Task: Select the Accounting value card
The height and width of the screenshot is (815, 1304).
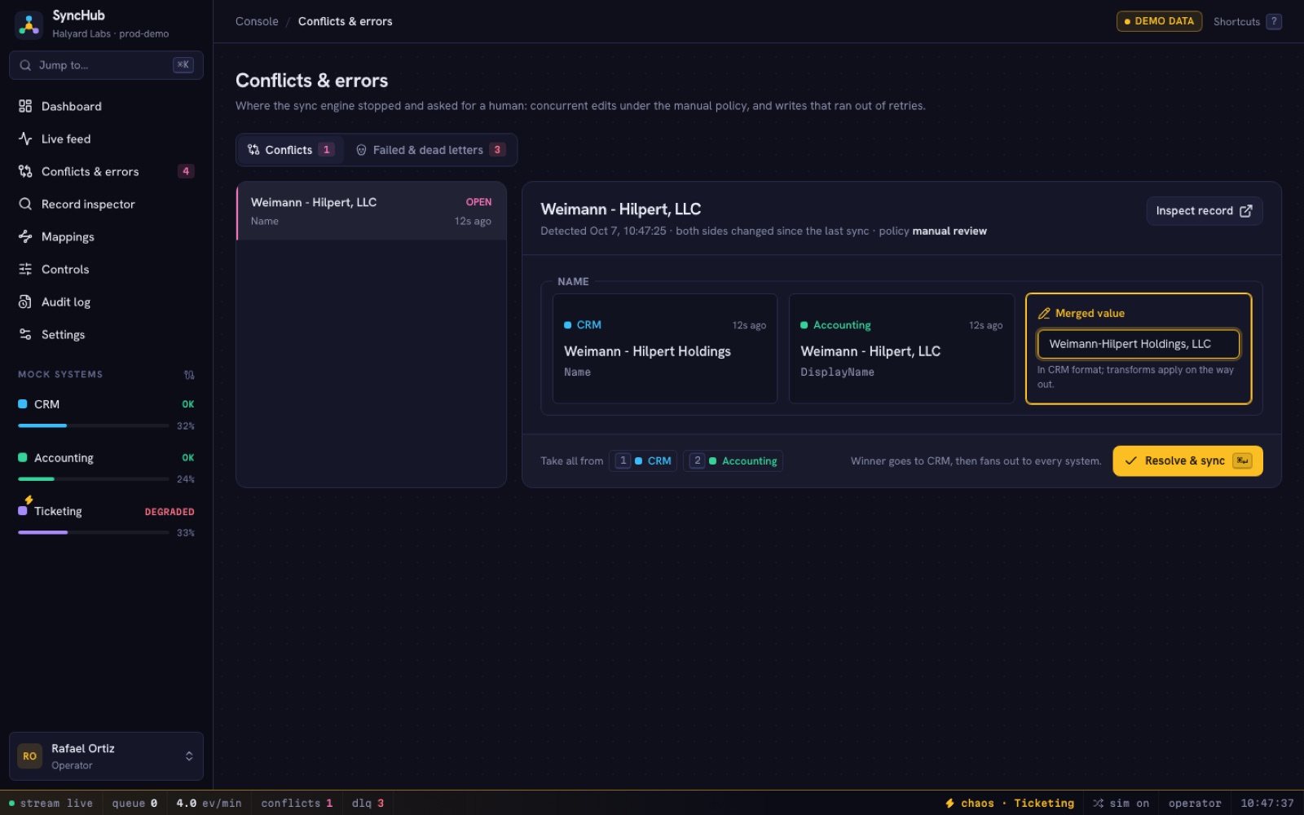Action: pyautogui.click(x=901, y=349)
